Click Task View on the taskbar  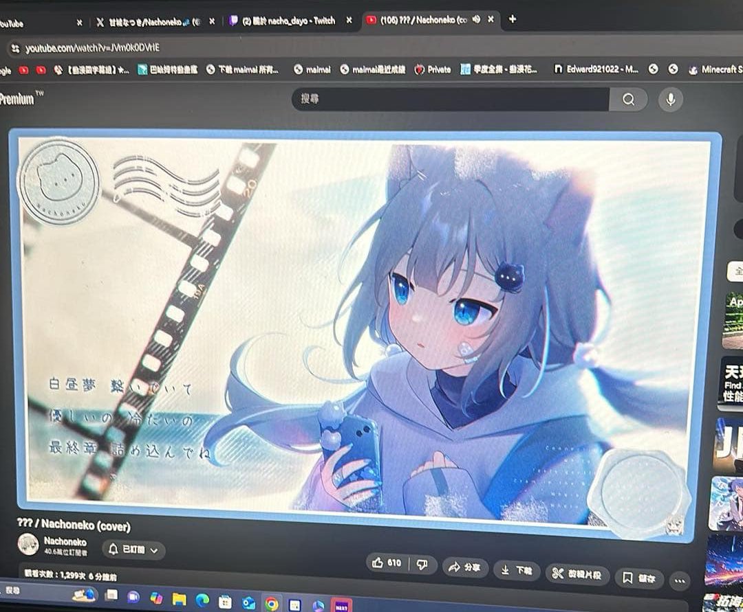pyautogui.click(x=111, y=595)
